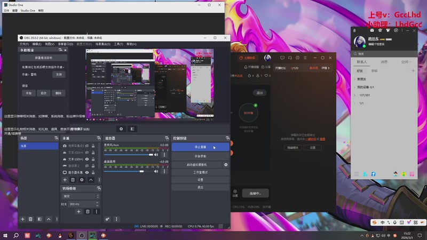
Task: Move scene up in Scenes toolbar
Action: 49,219
